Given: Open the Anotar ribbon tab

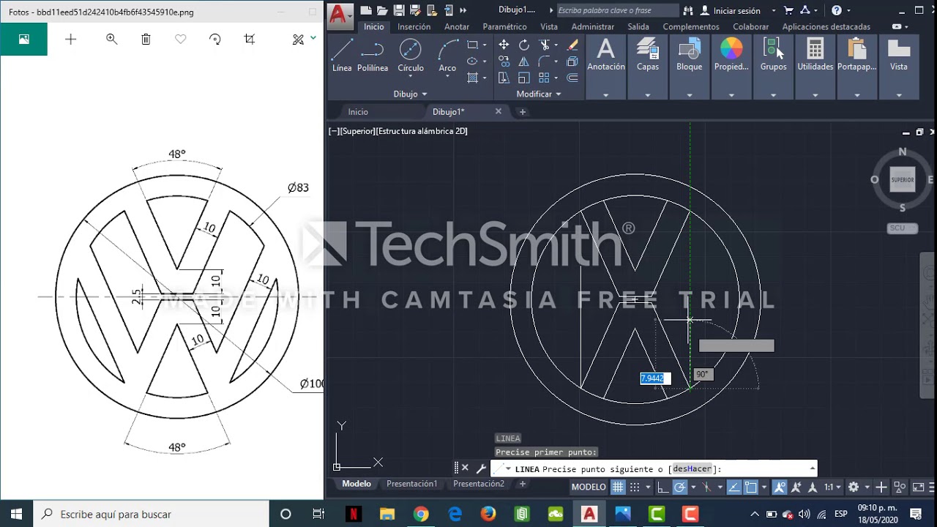Looking at the screenshot, I should tap(457, 26).
